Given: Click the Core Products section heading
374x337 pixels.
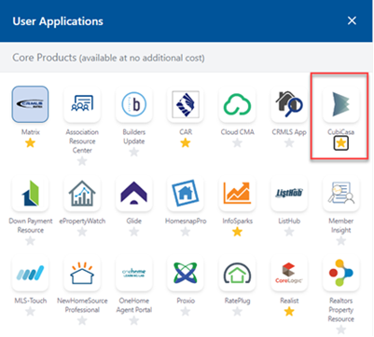Looking at the screenshot, I should tap(108, 58).
